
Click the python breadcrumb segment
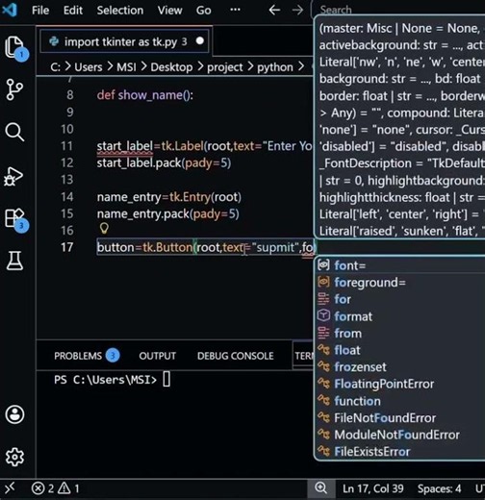[275, 67]
